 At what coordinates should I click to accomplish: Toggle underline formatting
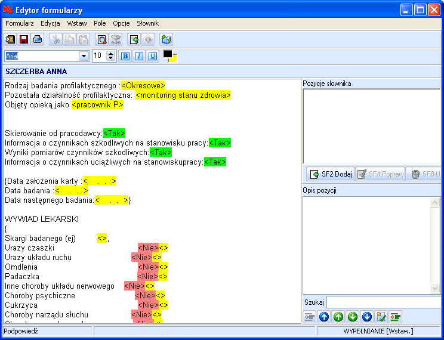click(152, 56)
